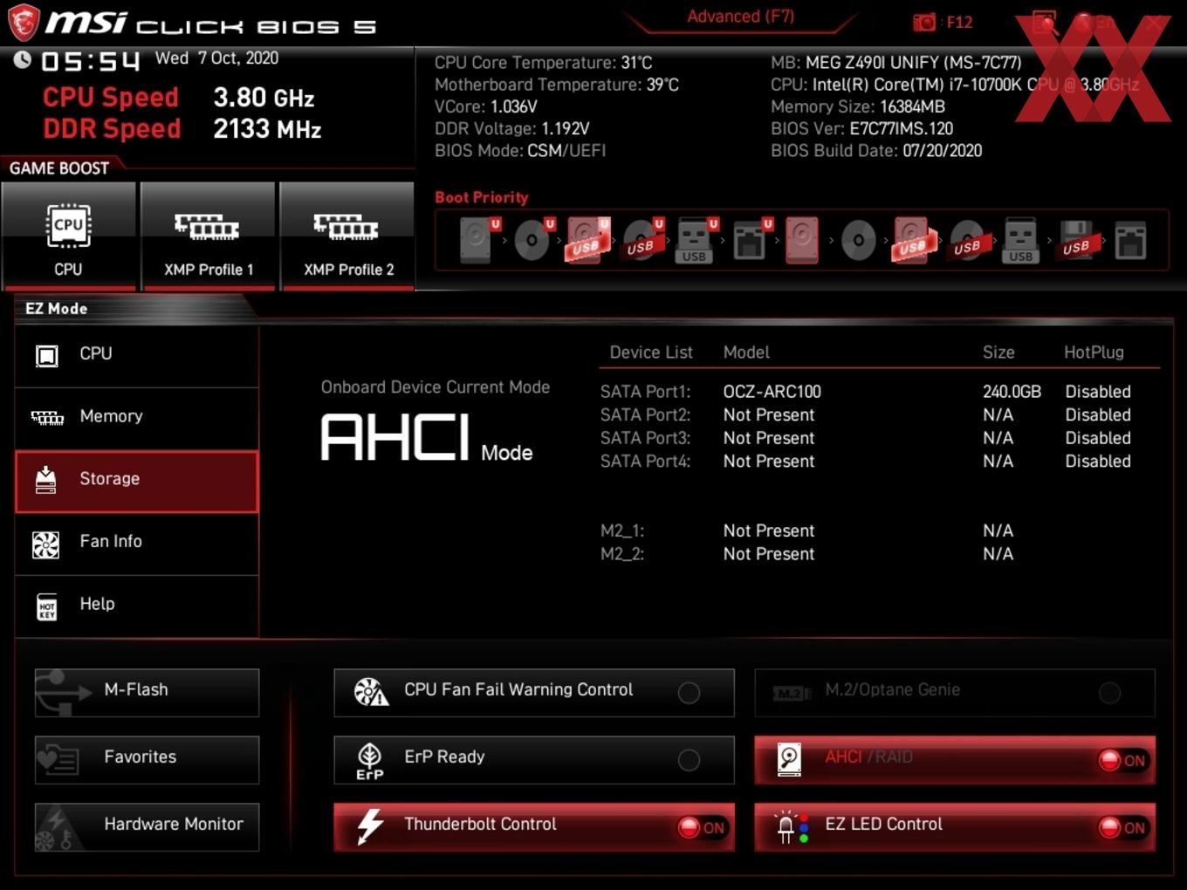Select the legacy USB key boot icon
Viewport: 1187px width, 890px height.
[x=1021, y=240]
